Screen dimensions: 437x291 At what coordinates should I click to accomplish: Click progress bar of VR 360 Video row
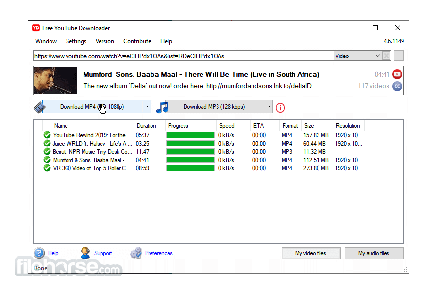pos(190,168)
